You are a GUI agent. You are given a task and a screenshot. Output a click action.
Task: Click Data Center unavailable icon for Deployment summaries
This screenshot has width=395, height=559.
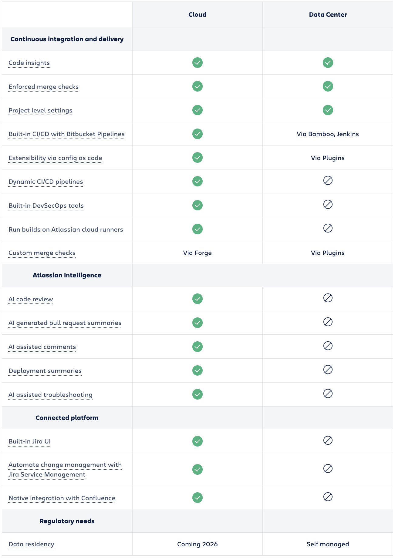tap(328, 370)
